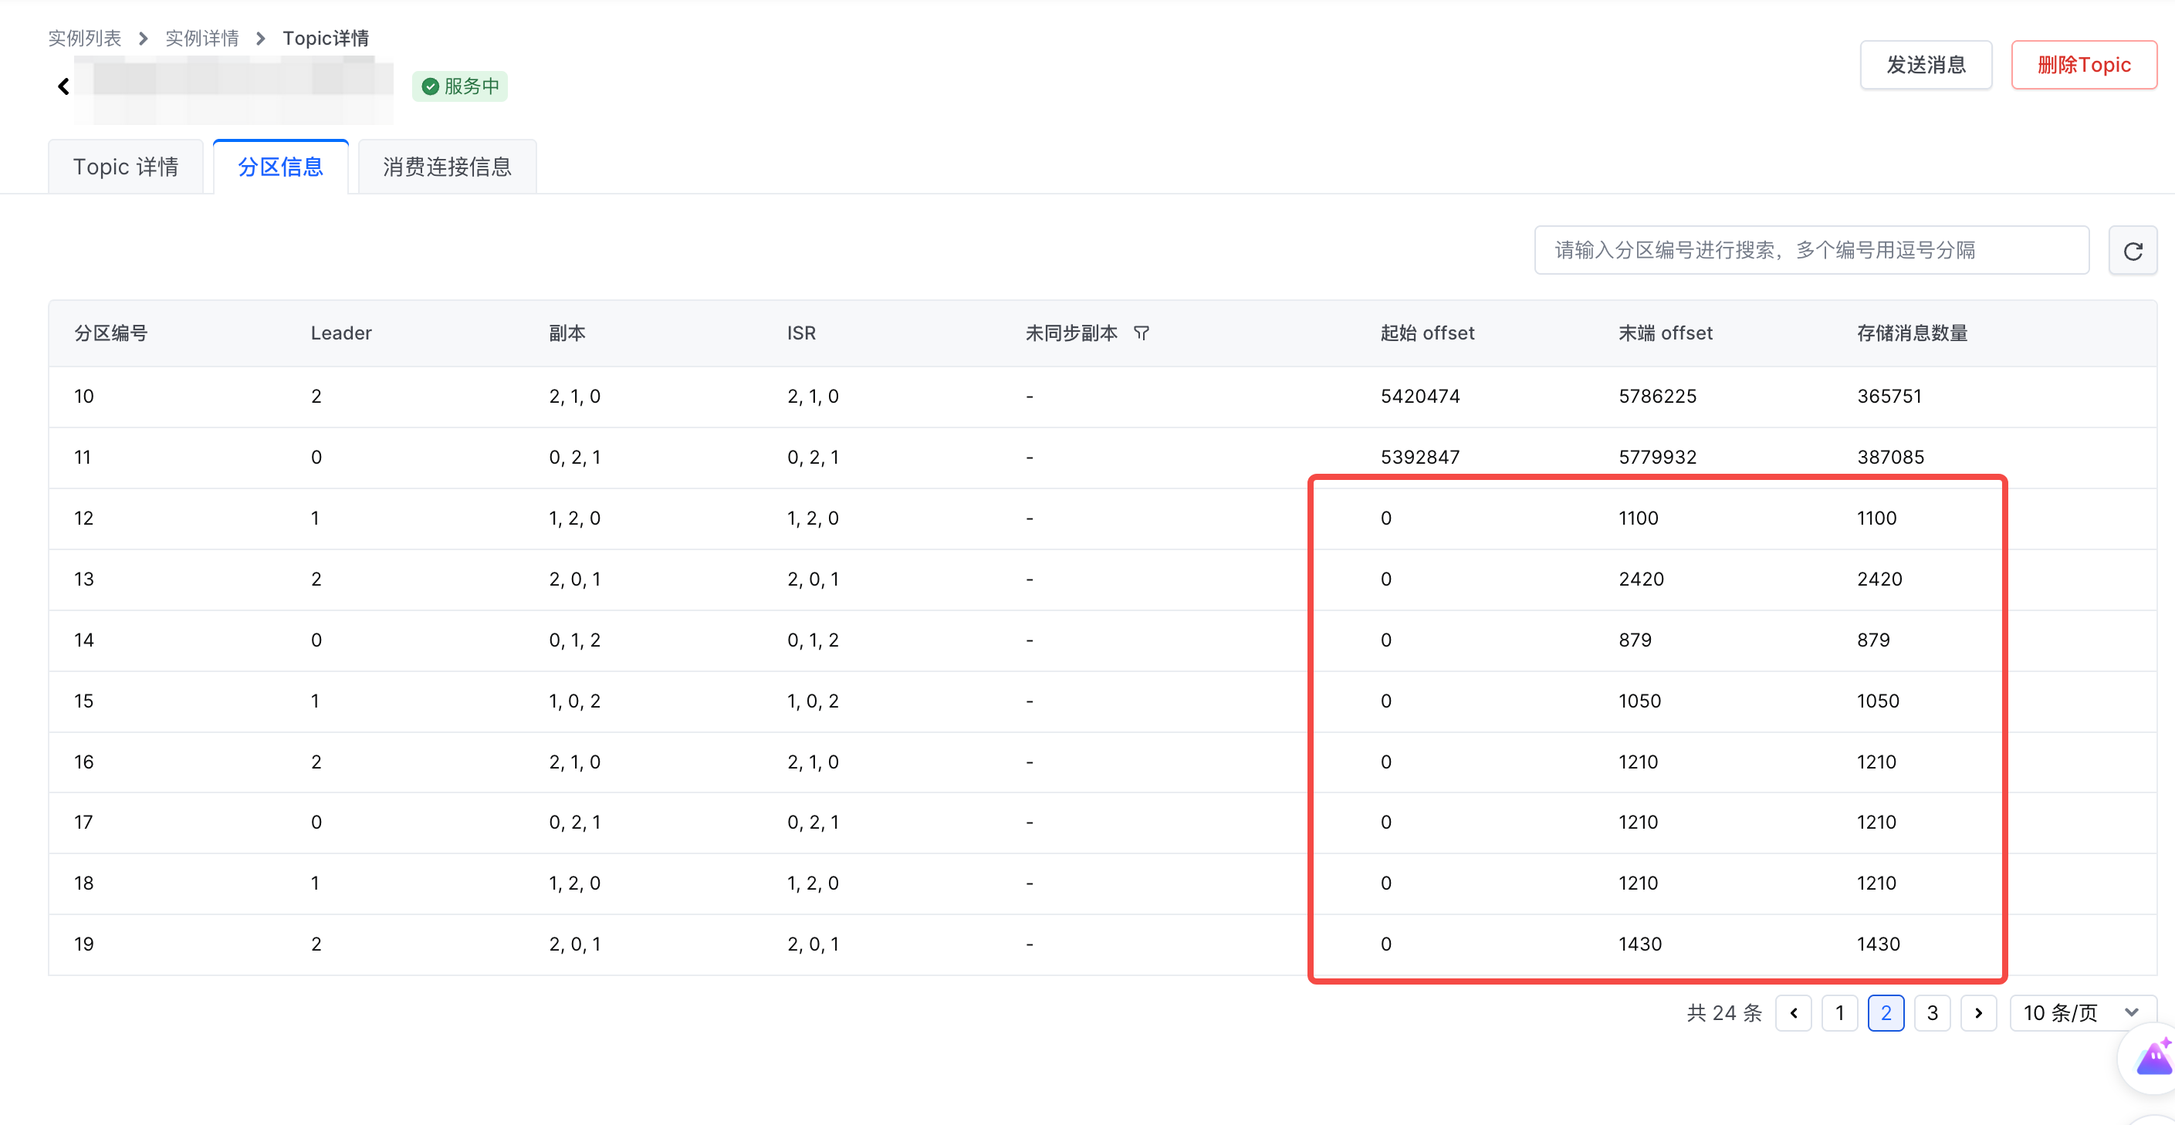
Task: Switch to Topic 详情 tab
Action: pos(126,167)
